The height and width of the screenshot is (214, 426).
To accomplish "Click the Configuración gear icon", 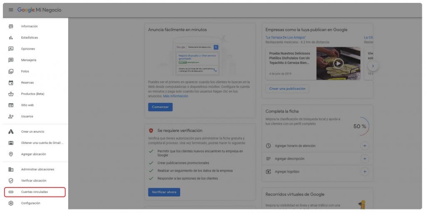I will [x=11, y=203].
